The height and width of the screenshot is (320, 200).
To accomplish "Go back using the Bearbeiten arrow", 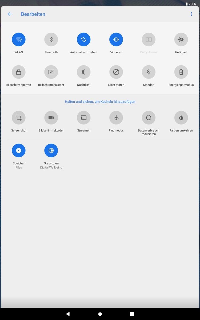I will [10, 14].
